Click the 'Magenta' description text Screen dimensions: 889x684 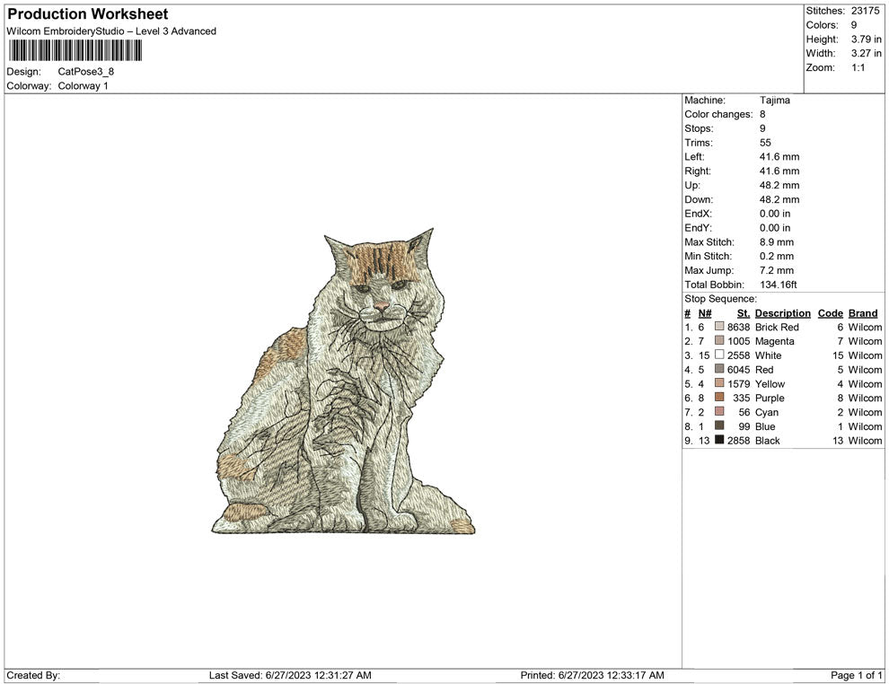pos(774,341)
